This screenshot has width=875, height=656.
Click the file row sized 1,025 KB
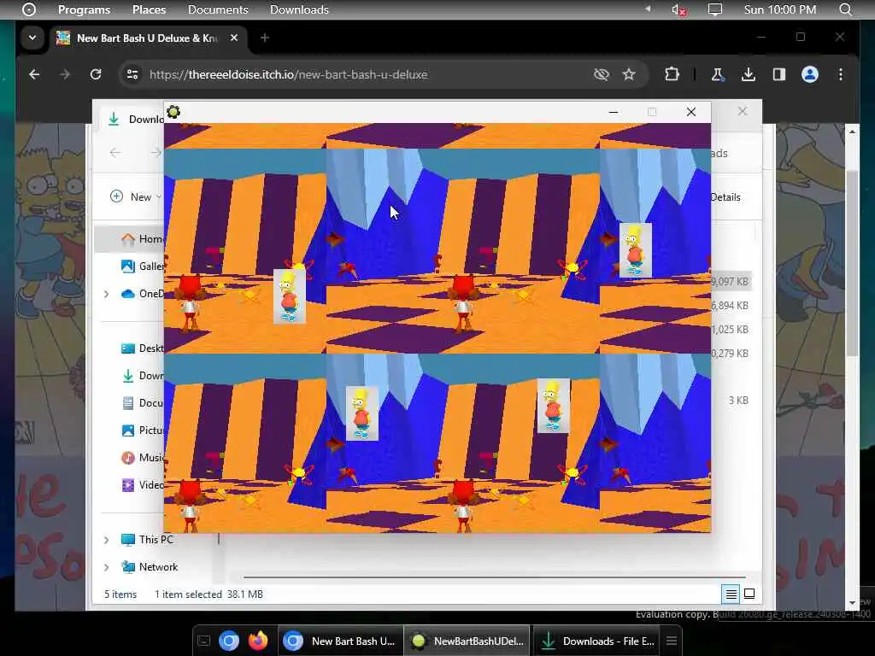click(x=731, y=329)
